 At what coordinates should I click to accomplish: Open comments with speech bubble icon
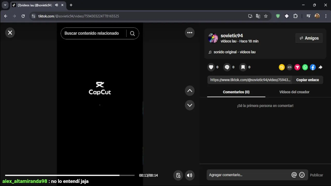click(x=227, y=67)
